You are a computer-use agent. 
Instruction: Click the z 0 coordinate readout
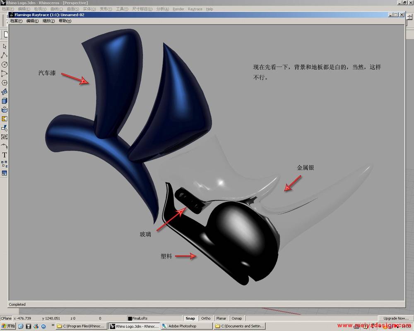pos(73,318)
